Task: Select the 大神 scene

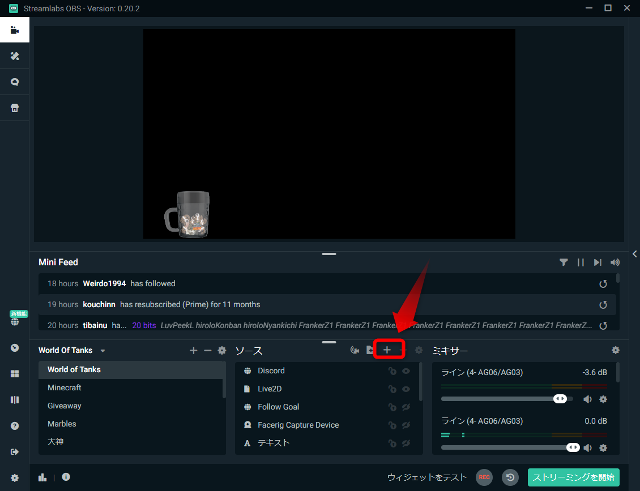Action: click(x=131, y=442)
